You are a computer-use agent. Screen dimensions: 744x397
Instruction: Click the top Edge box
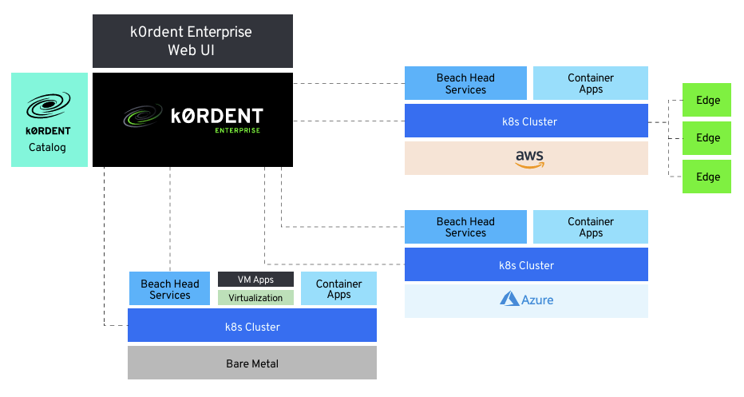(x=707, y=100)
